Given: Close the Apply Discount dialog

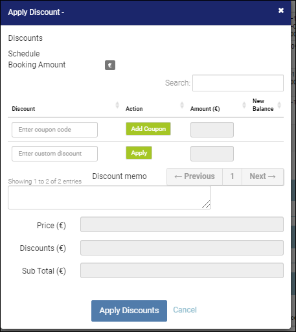Looking at the screenshot, I should 281,10.
